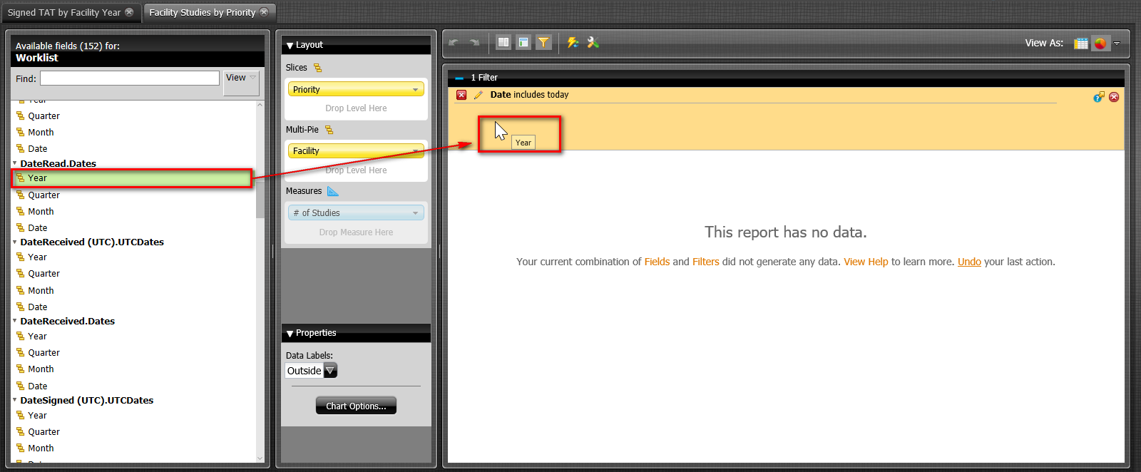The image size is (1141, 472).
Task: Select Facility Studies by Priority tab
Action: click(203, 12)
